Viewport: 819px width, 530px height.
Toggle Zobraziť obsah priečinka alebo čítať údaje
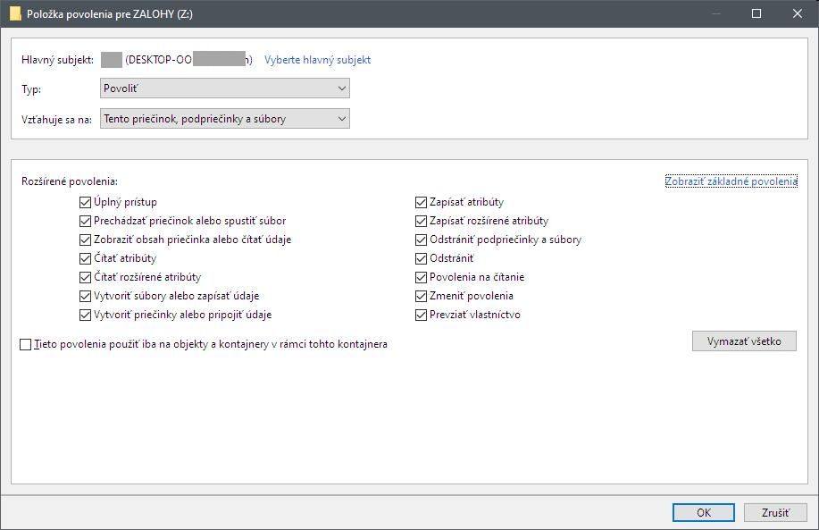pyautogui.click(x=85, y=240)
